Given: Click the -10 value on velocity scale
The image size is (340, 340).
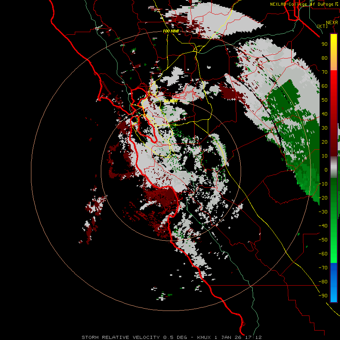Looking at the screenshot, I should click(x=323, y=184).
